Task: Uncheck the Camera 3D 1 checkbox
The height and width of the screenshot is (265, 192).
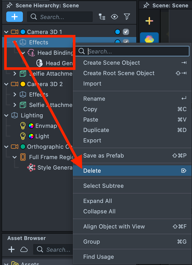Action: (126, 32)
